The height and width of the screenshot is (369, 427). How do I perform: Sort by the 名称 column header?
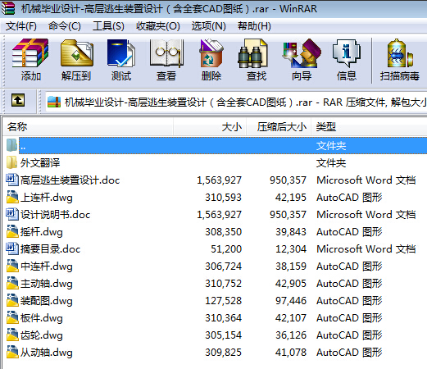[88, 127]
